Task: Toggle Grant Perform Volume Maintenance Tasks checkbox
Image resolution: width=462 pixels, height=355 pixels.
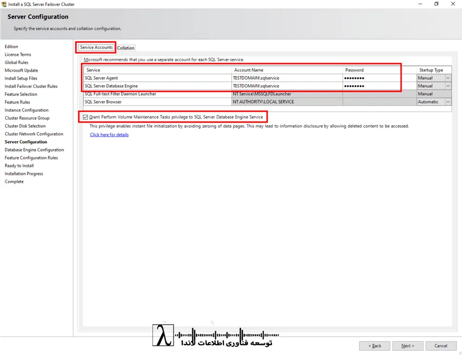Action: tap(85, 117)
